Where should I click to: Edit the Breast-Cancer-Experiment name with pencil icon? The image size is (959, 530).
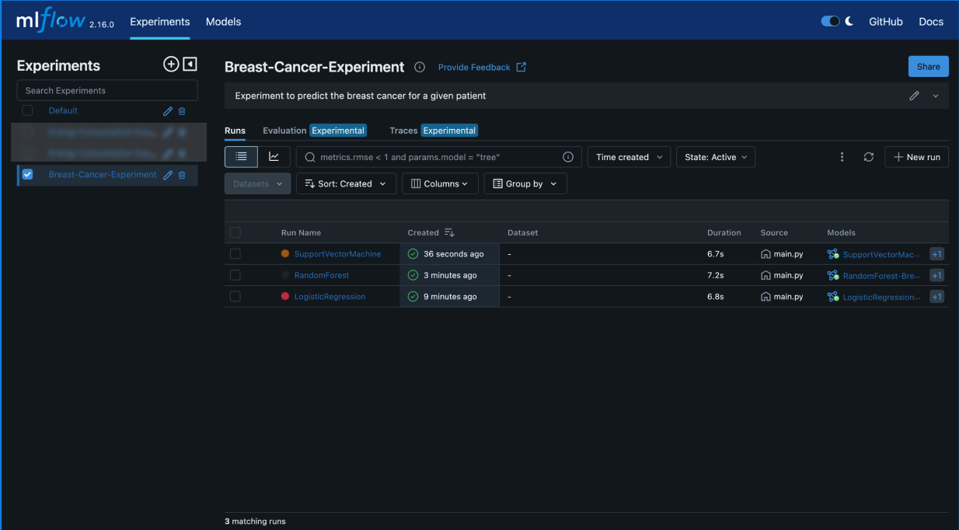(x=168, y=175)
